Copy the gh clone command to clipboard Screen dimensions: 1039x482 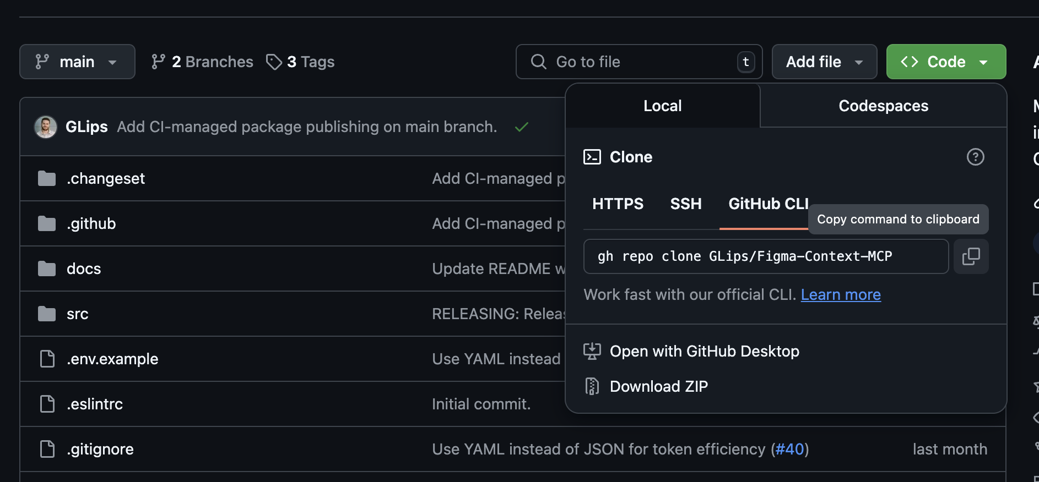point(971,256)
